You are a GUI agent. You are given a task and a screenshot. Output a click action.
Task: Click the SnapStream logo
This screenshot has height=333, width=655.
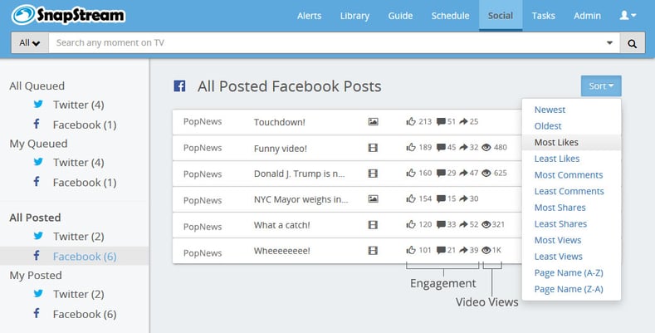point(68,15)
